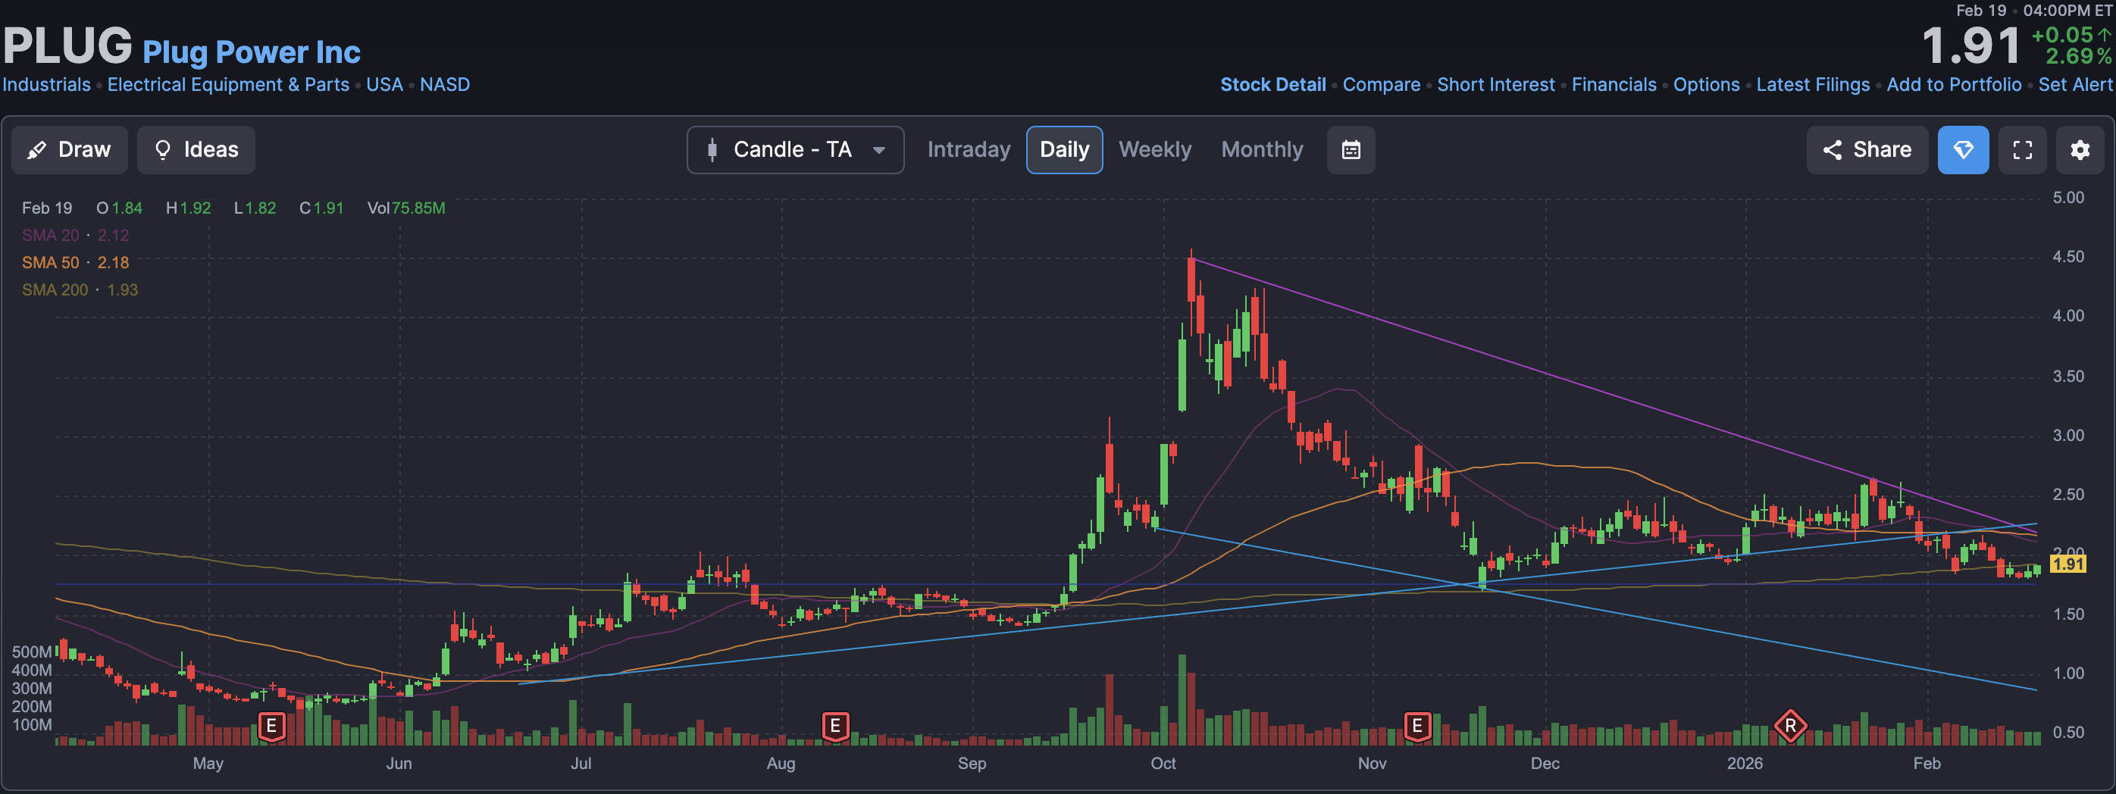This screenshot has height=794, width=2116.
Task: Open the Industrials sector link
Action: [47, 85]
